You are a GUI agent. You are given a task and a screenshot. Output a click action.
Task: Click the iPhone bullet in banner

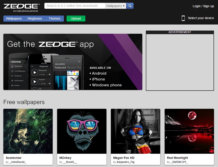pos(97,79)
